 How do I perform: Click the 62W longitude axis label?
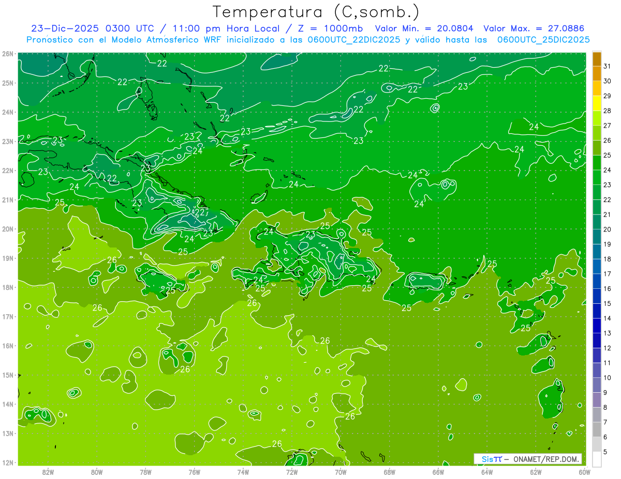(x=536, y=472)
